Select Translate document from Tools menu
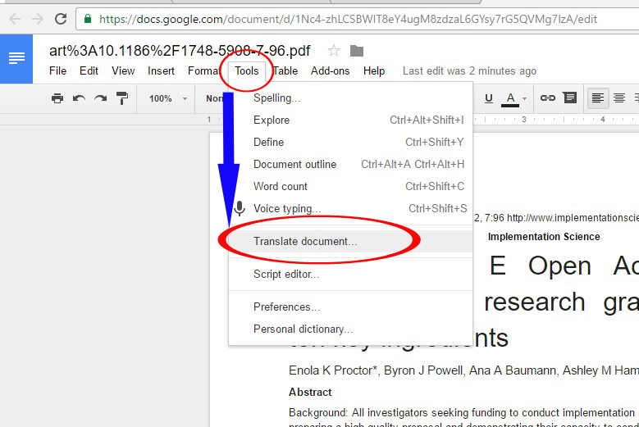The width and height of the screenshot is (639, 427). pos(305,242)
